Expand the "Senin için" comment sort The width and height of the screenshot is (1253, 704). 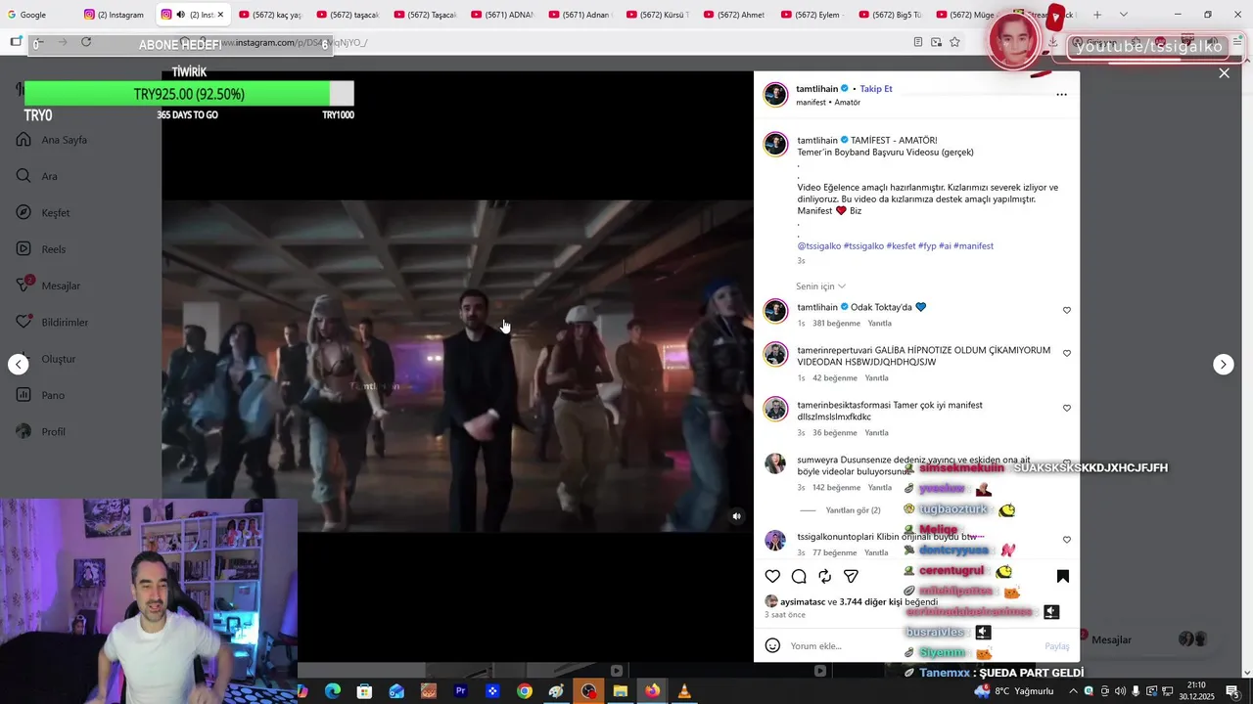point(820,286)
